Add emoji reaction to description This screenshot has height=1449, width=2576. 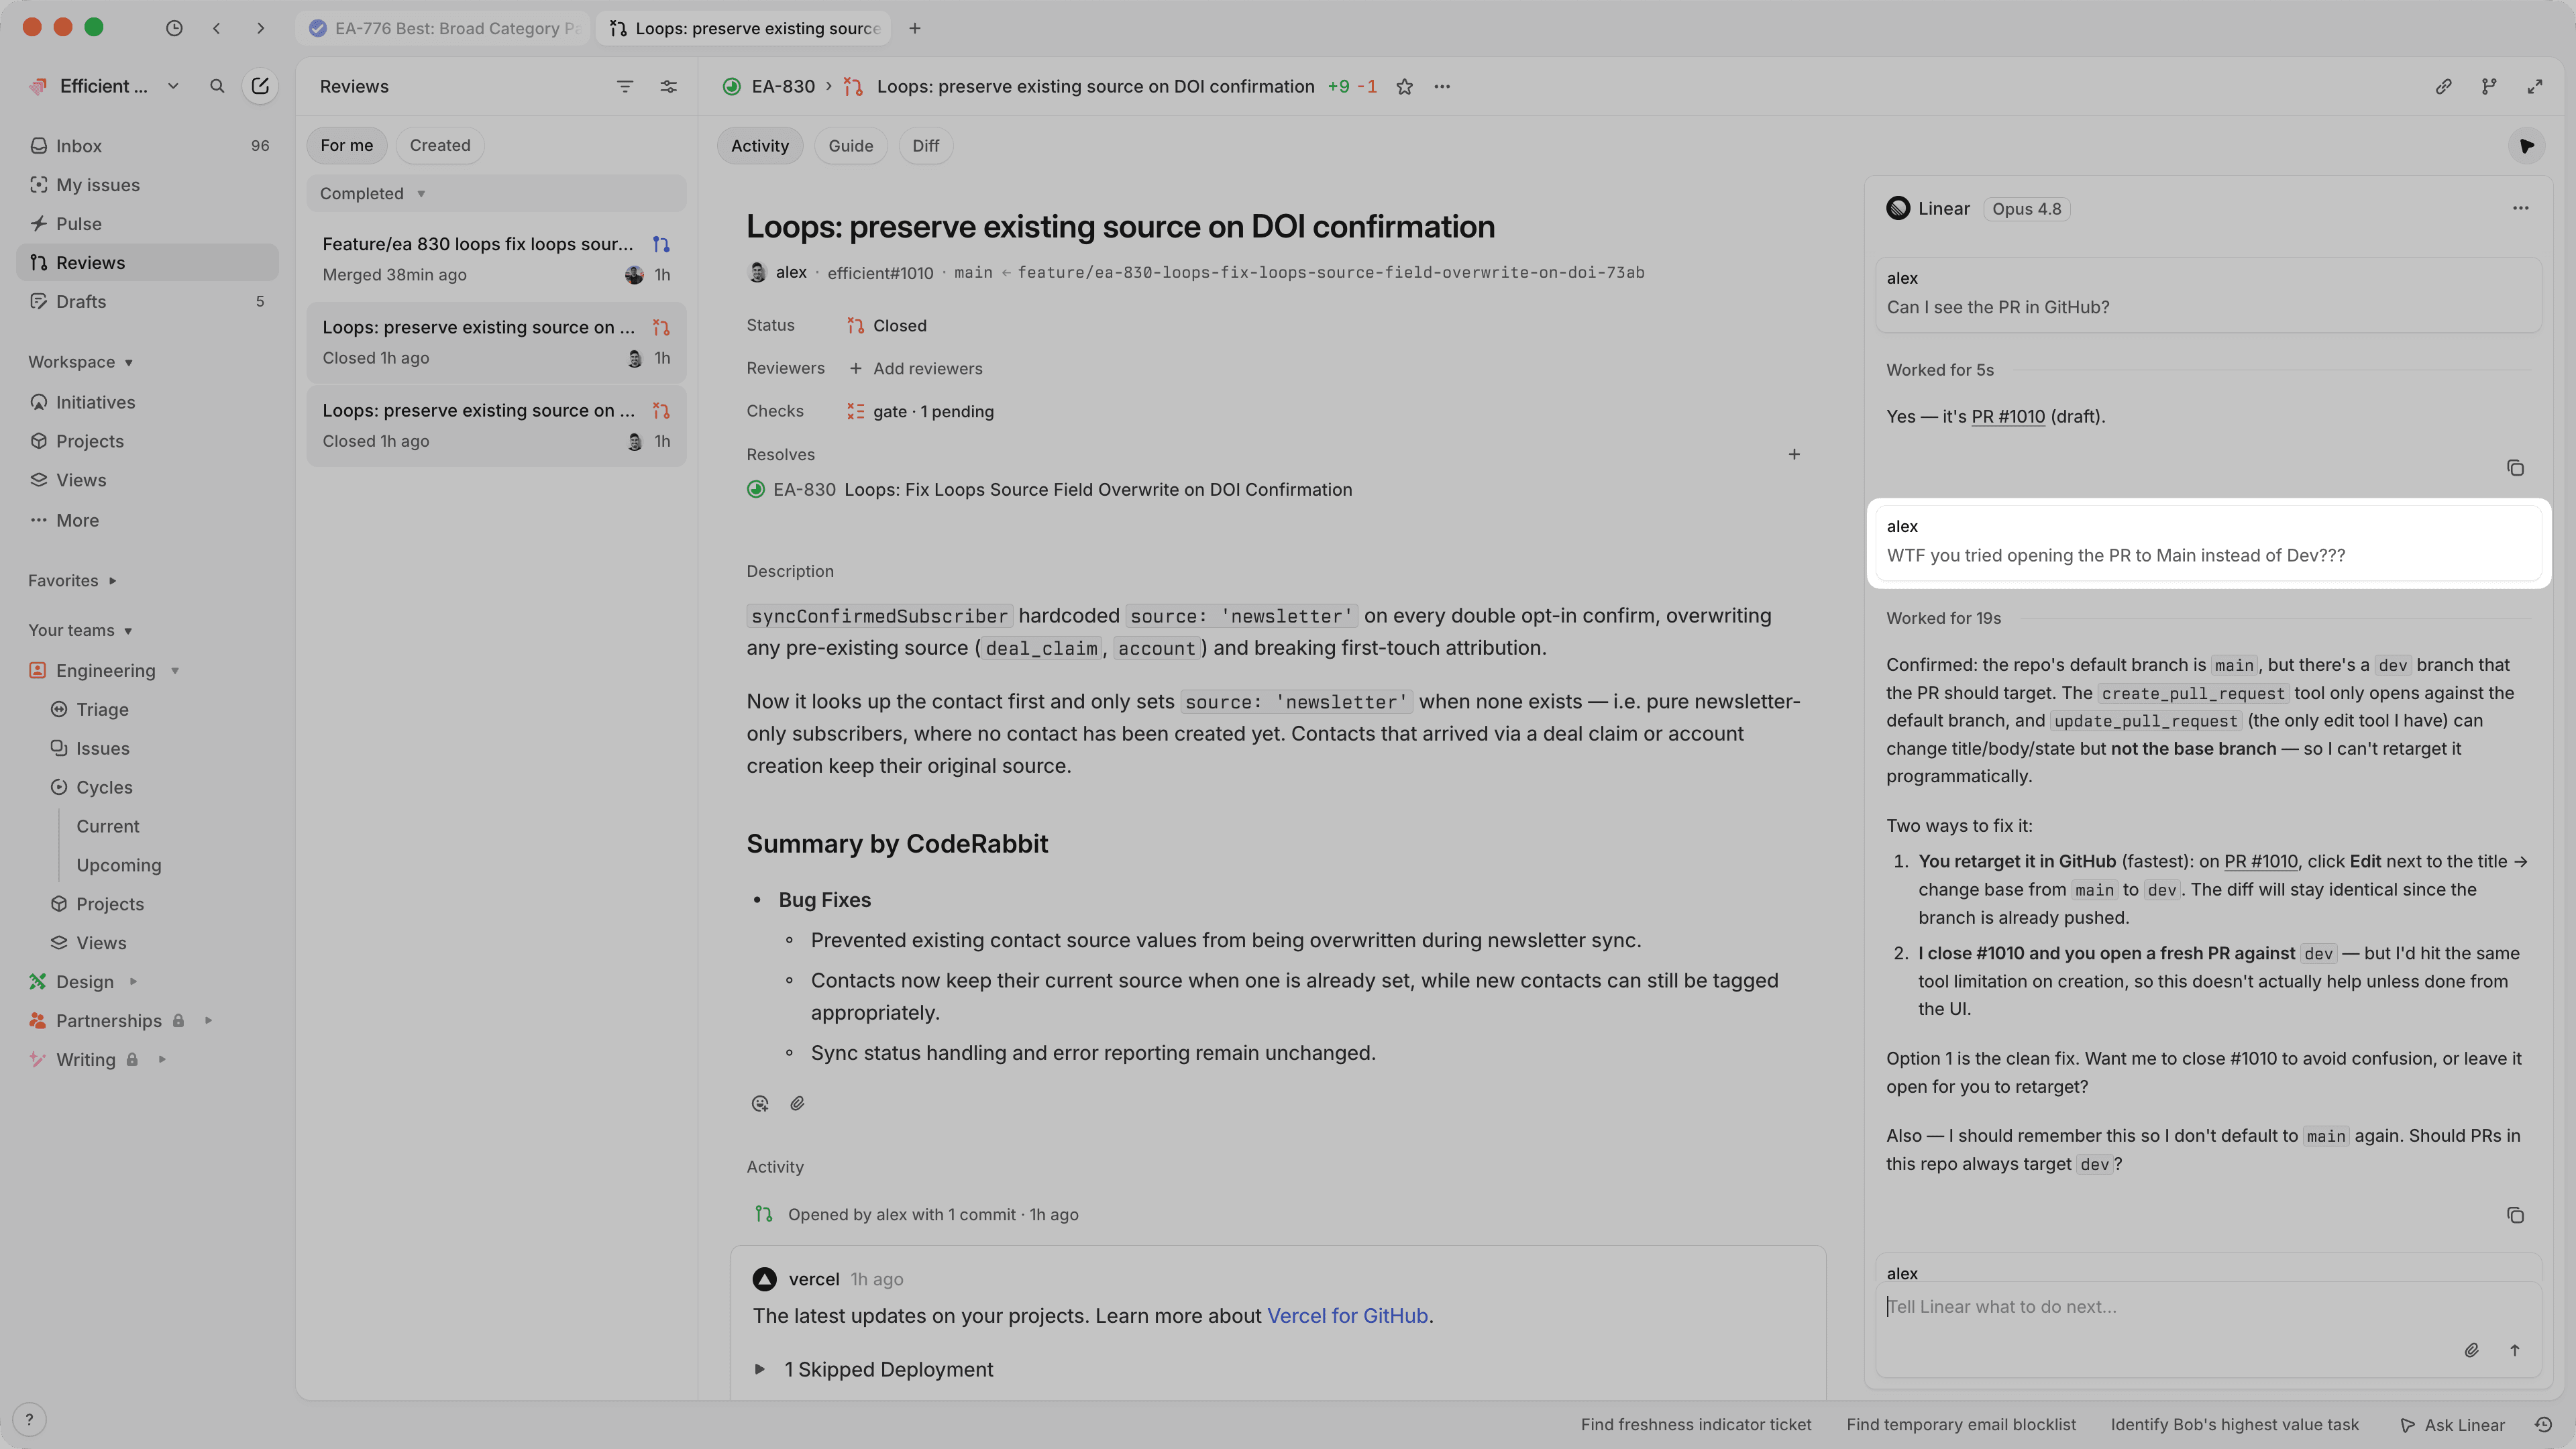(x=760, y=1103)
